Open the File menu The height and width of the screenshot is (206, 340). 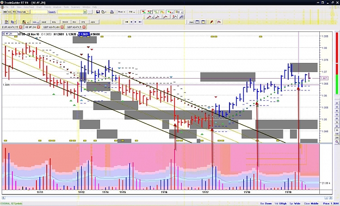pyautogui.click(x=7, y=7)
